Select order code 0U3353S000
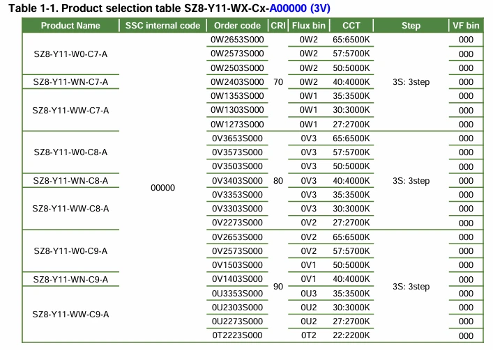The height and width of the screenshot is (350, 493). click(237, 293)
